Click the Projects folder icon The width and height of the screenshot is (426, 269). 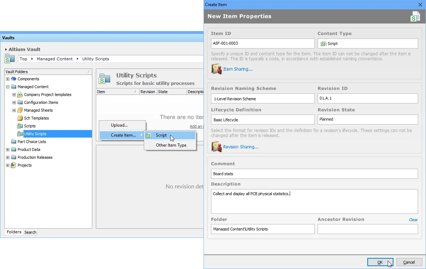(x=14, y=165)
